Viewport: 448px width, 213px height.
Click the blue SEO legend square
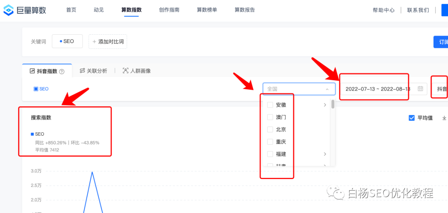pos(32,134)
